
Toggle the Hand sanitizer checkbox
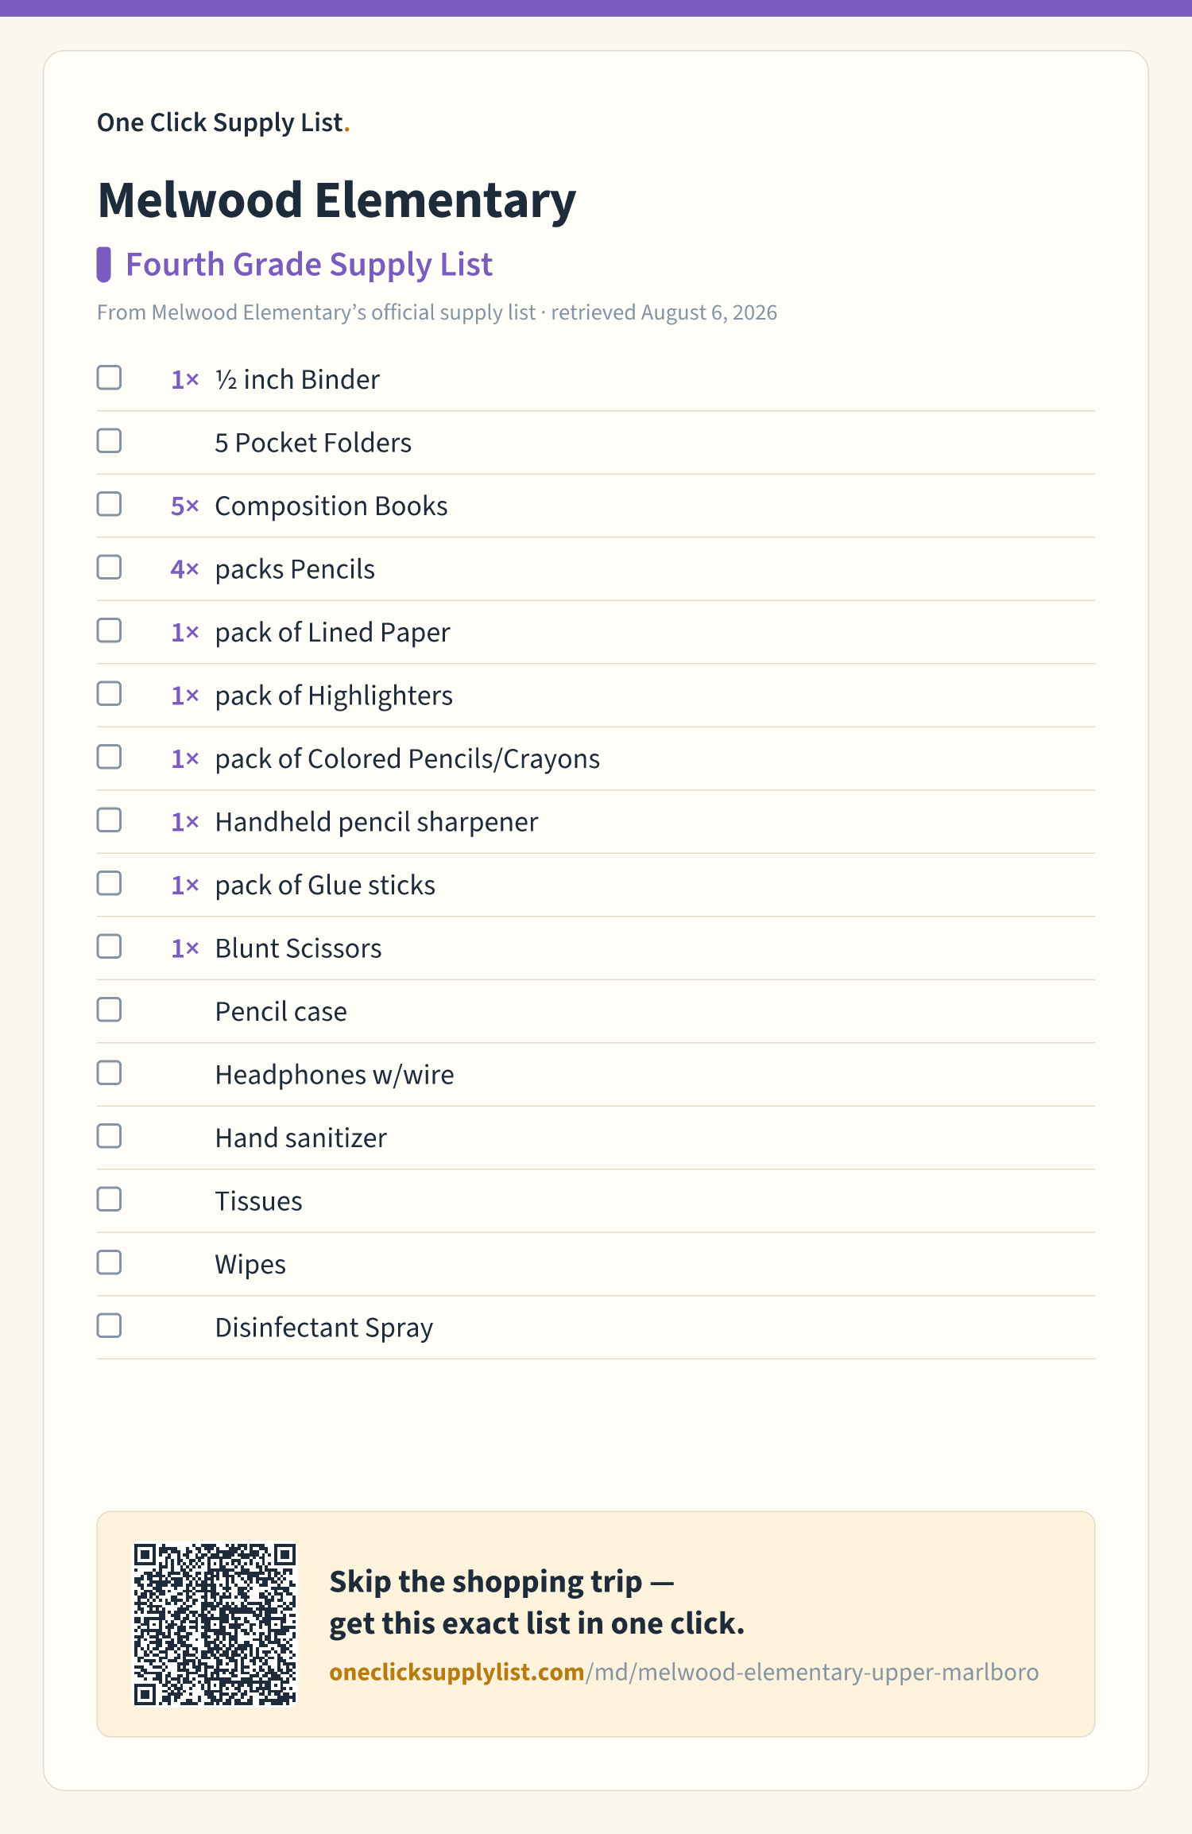pyautogui.click(x=109, y=1136)
